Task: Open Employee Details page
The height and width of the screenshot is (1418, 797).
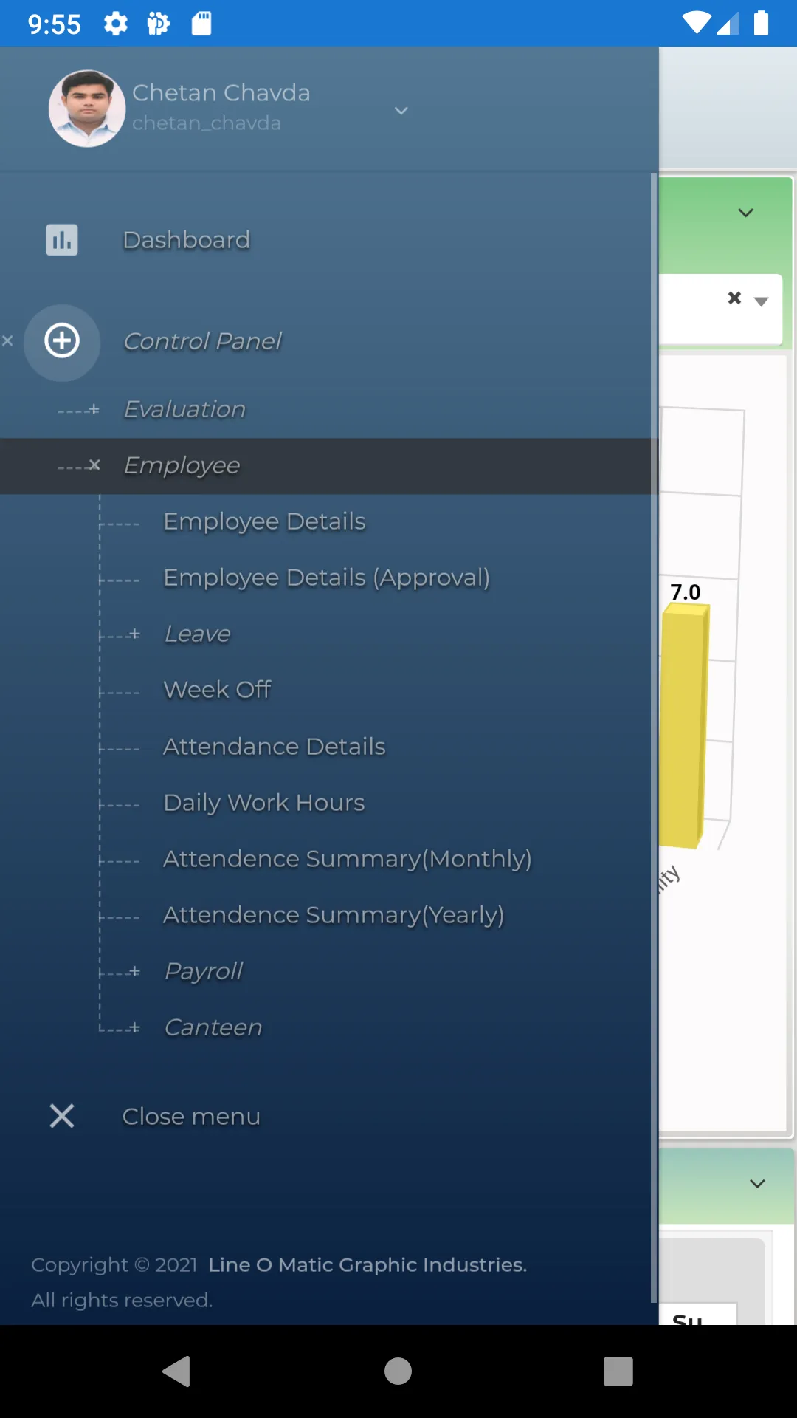Action: click(x=264, y=521)
